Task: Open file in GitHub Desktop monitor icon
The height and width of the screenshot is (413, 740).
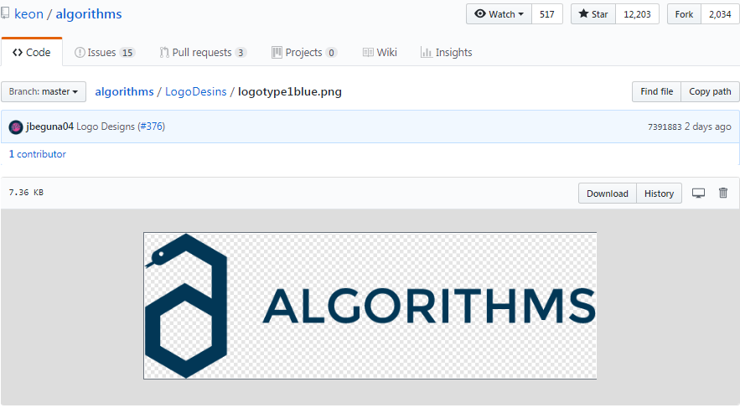Action: point(698,193)
